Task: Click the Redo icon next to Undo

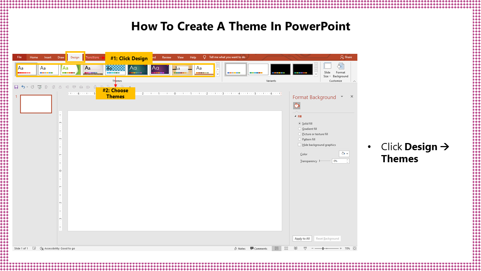Action: [32, 87]
